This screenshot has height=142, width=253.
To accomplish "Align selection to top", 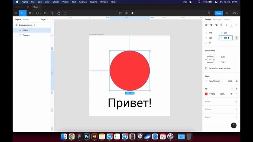I will click(x=221, y=25).
